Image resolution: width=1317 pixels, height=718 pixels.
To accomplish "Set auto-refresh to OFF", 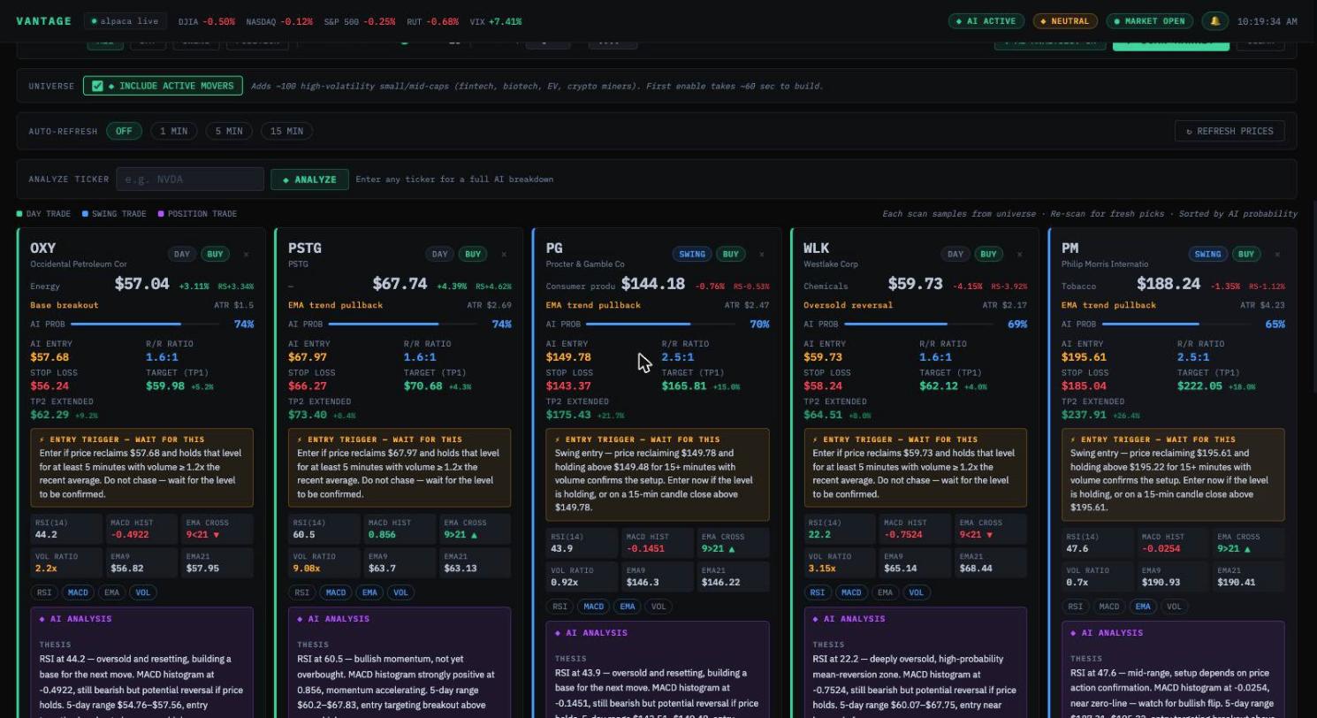I will pos(124,131).
